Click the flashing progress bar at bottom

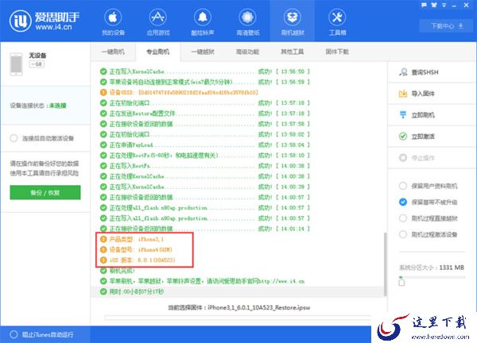pyautogui.click(x=238, y=318)
